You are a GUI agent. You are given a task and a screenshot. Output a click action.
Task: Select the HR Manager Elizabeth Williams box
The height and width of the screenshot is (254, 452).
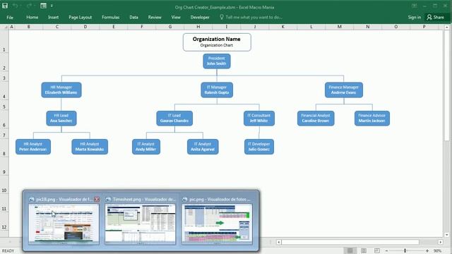(x=61, y=90)
